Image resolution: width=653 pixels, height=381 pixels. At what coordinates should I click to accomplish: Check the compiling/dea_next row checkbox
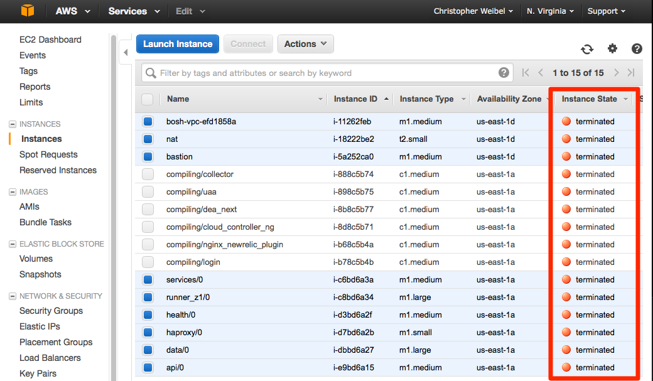point(148,209)
